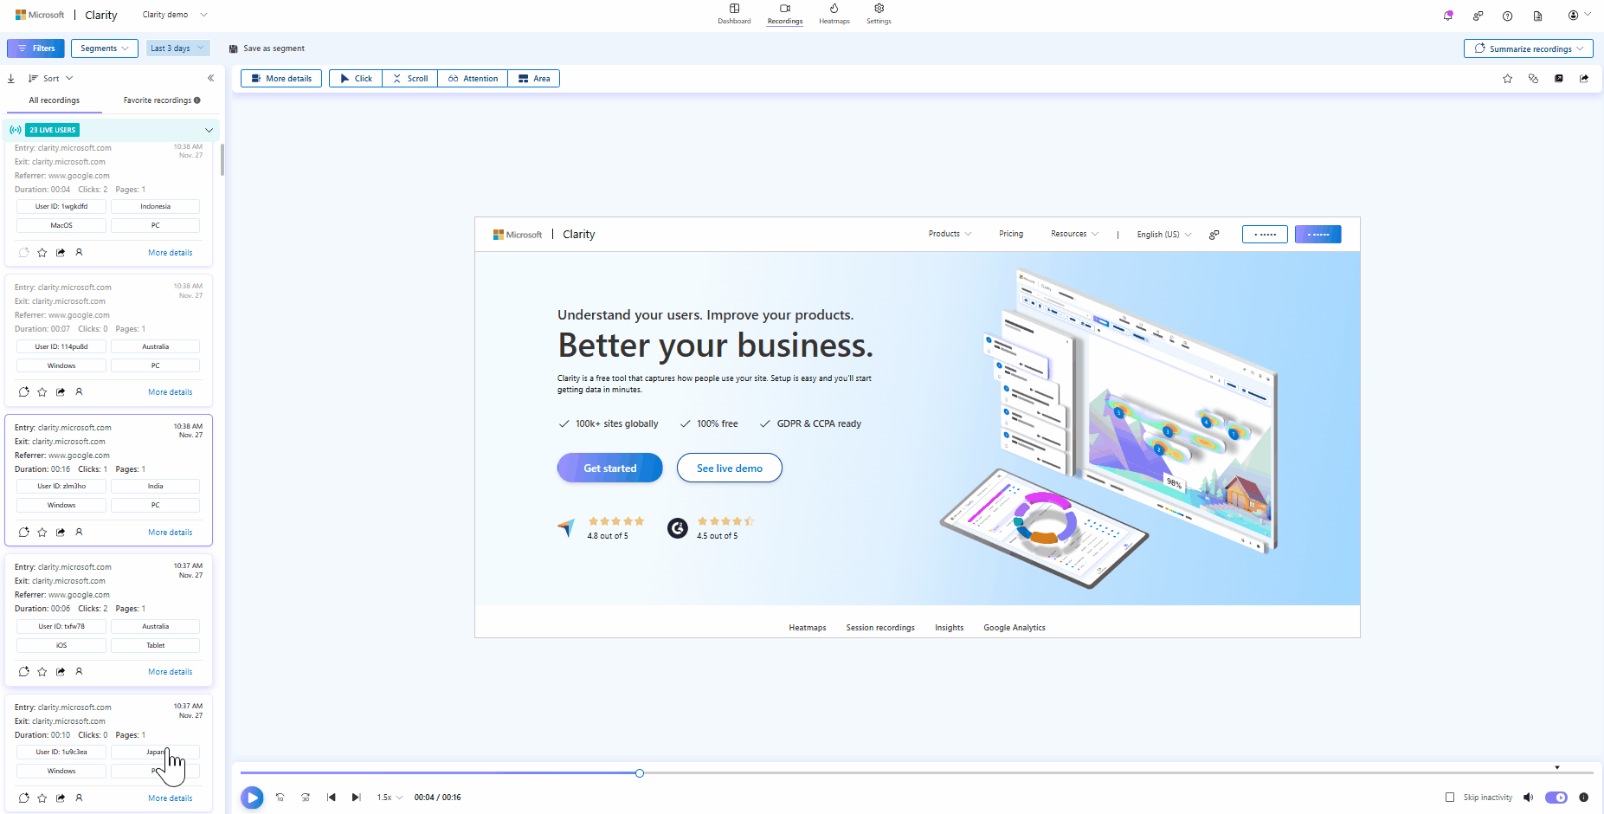Open More details for Indonesia 1wgkdfd recording
Screen dimensions: 1604x814
(171, 253)
